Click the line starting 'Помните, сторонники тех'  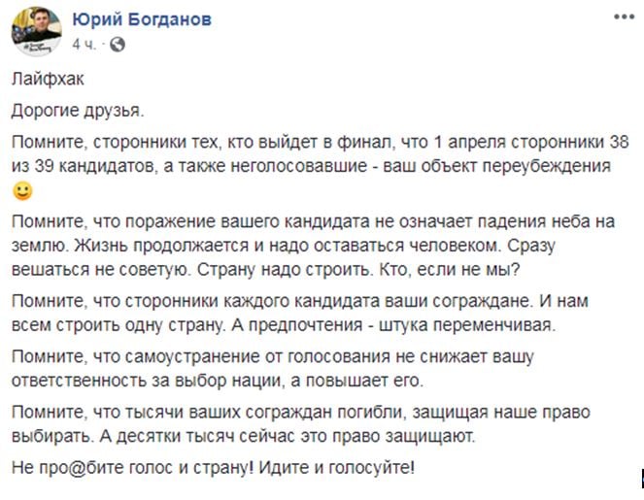[321, 142]
